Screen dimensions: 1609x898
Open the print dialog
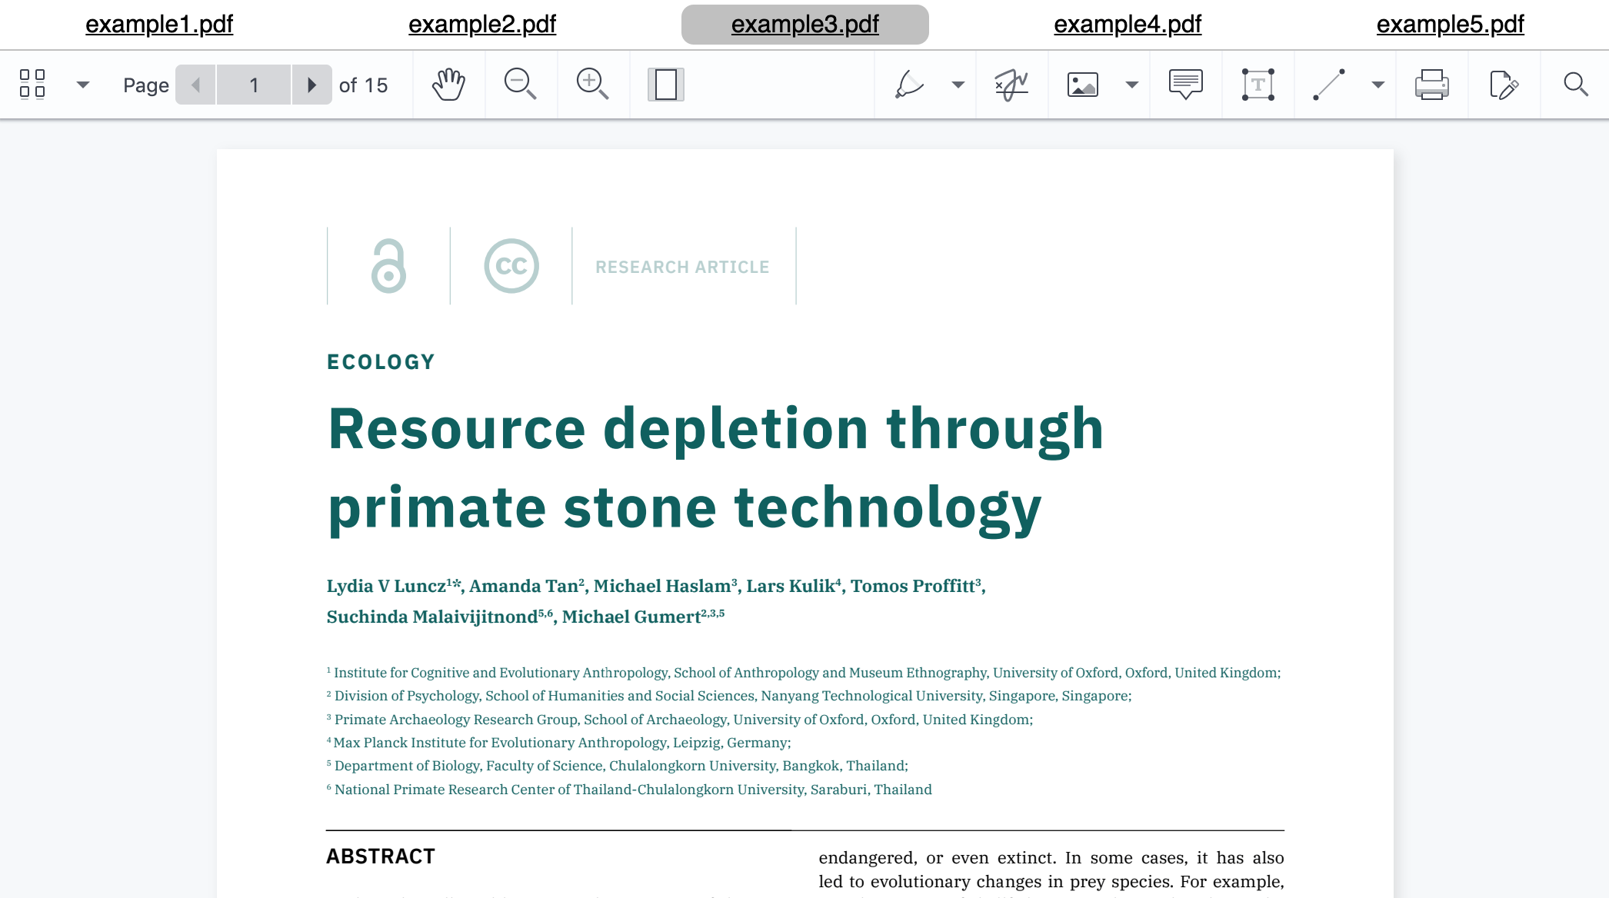(x=1432, y=85)
